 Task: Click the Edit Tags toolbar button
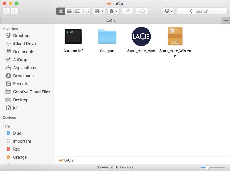click(x=142, y=11)
